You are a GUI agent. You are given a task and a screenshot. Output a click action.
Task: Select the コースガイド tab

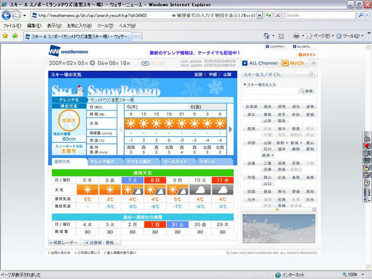[178, 162]
